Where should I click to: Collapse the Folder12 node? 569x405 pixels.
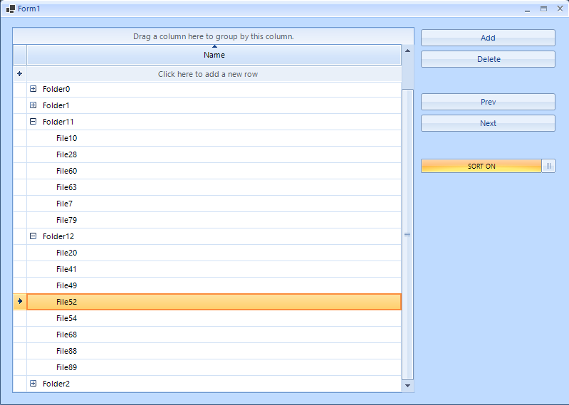[33, 236]
